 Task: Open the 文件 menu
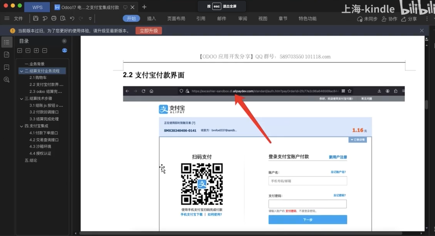(x=18, y=19)
